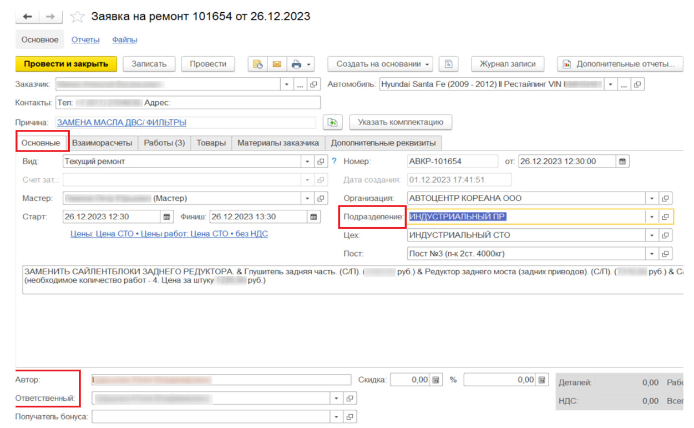
Task: Click into the Номер input field
Action: pos(452,162)
